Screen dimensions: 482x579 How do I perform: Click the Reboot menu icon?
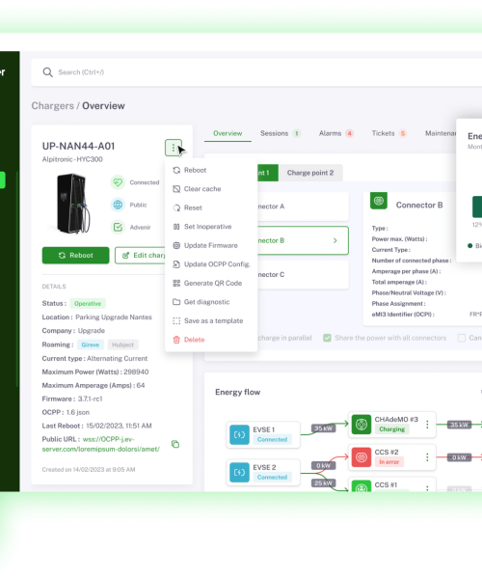(176, 170)
